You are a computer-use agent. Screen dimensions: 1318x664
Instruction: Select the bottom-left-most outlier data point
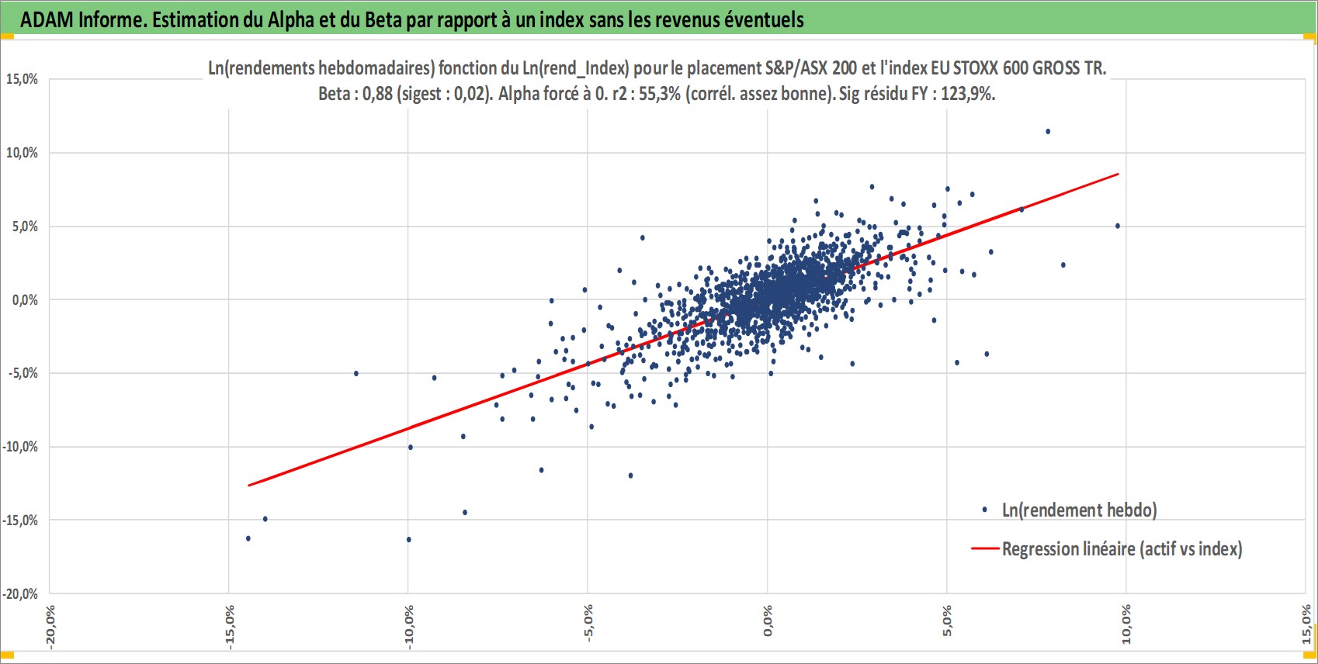pyautogui.click(x=248, y=538)
